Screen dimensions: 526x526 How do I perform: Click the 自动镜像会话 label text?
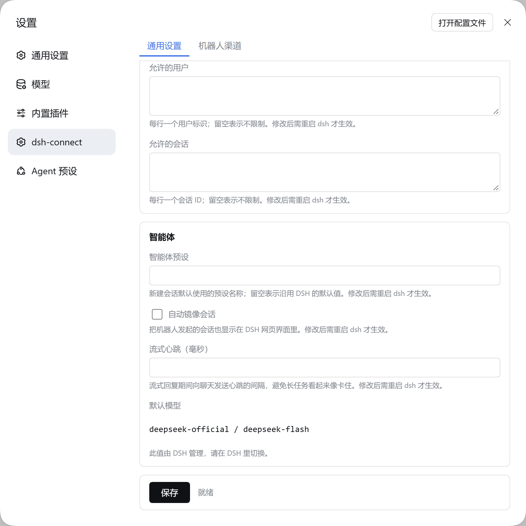click(192, 314)
